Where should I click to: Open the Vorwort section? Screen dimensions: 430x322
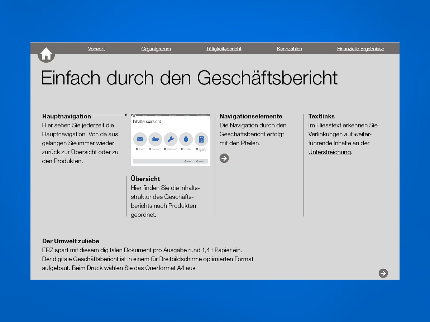pos(96,49)
